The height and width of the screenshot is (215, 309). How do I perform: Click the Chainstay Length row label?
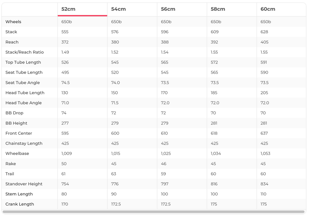(24, 143)
